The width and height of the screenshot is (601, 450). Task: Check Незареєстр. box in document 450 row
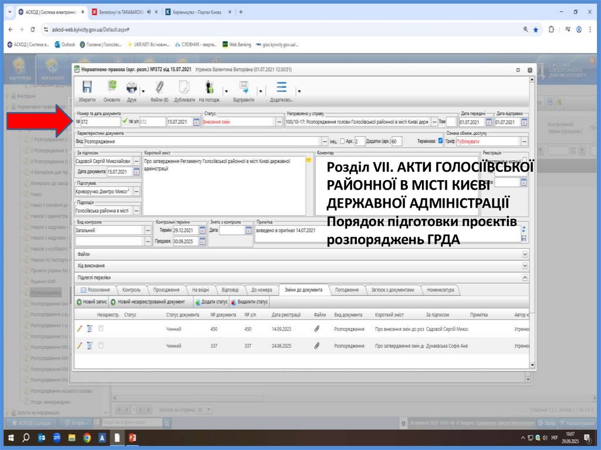(x=101, y=329)
